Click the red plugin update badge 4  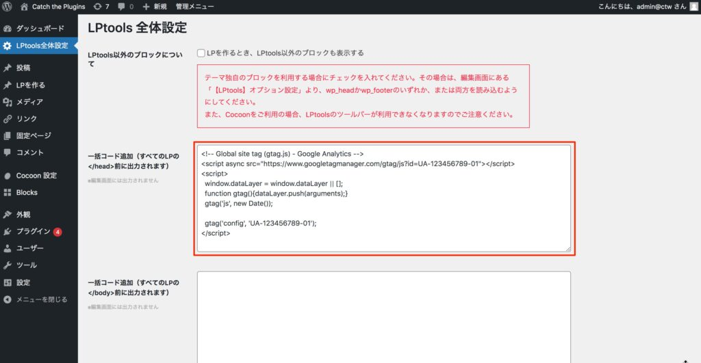click(x=58, y=232)
